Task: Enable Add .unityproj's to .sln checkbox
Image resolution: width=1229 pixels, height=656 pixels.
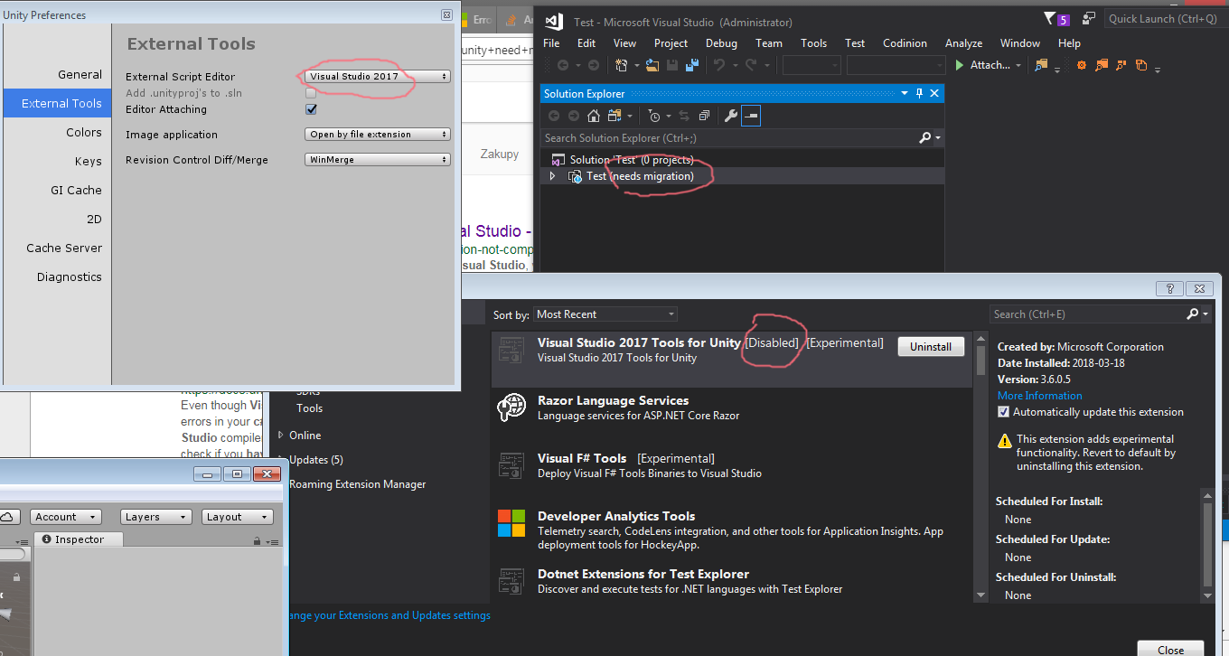Action: click(311, 93)
